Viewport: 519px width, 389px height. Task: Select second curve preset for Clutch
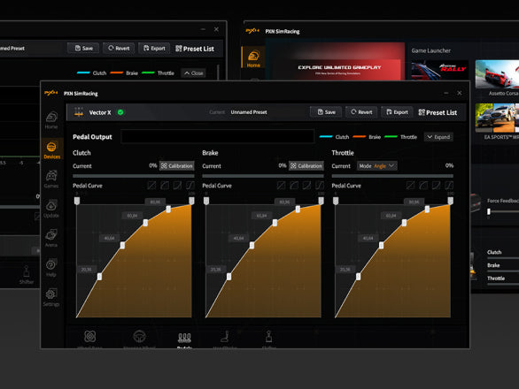point(165,185)
